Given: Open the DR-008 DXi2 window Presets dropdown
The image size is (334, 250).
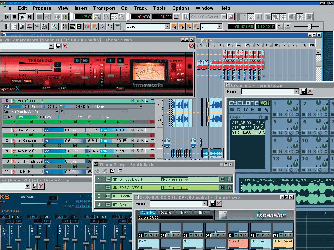Looking at the screenshot, I should coord(205,204).
